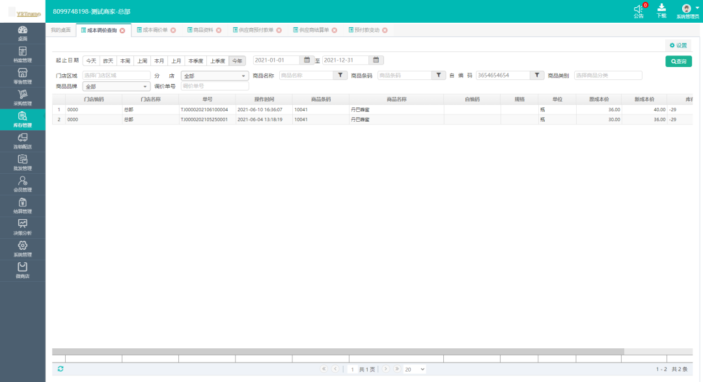703x382 pixels.
Task: Click filter icon beside 商品名称 field
Action: (340, 75)
